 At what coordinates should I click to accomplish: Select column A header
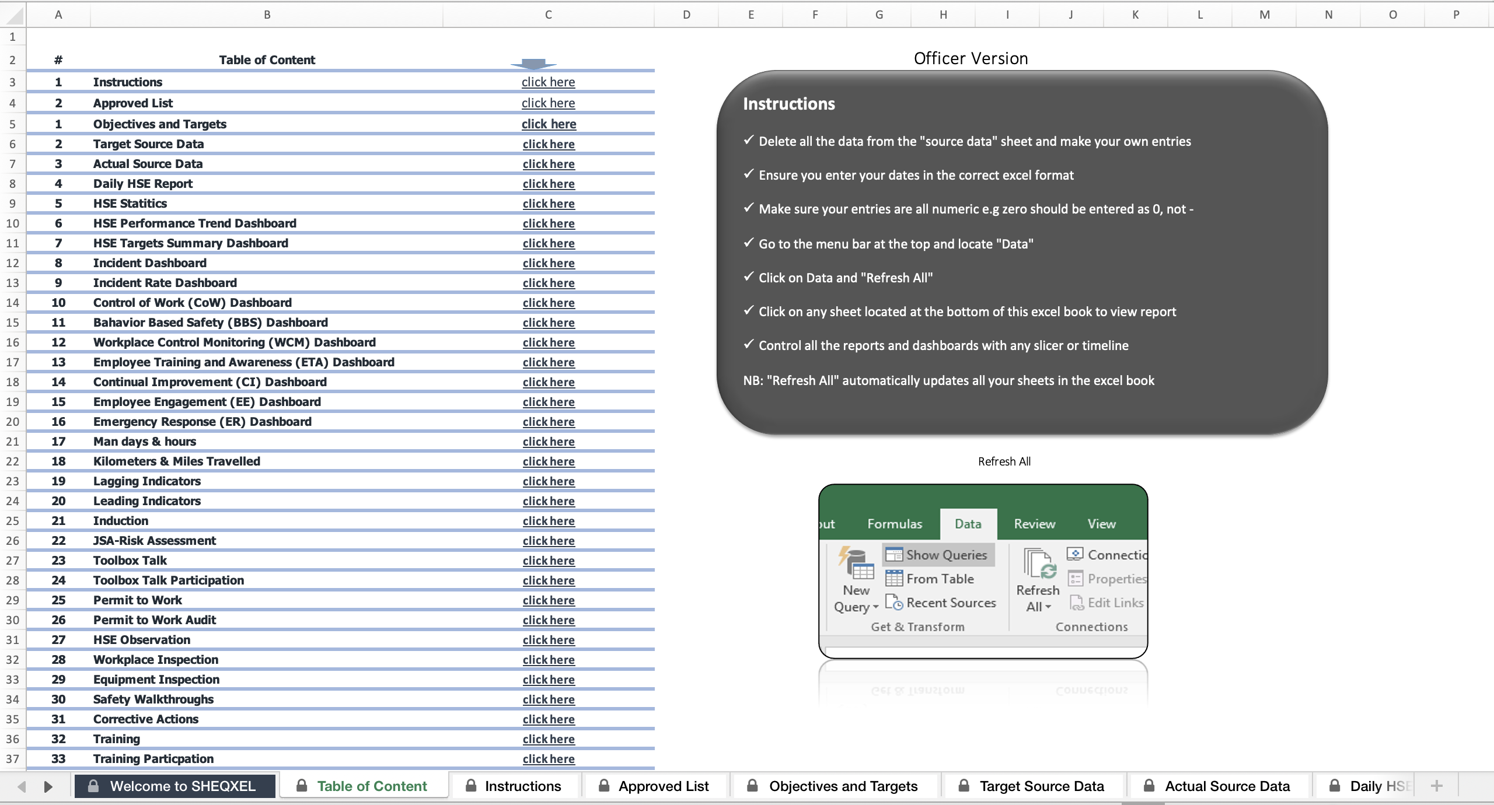pos(58,15)
